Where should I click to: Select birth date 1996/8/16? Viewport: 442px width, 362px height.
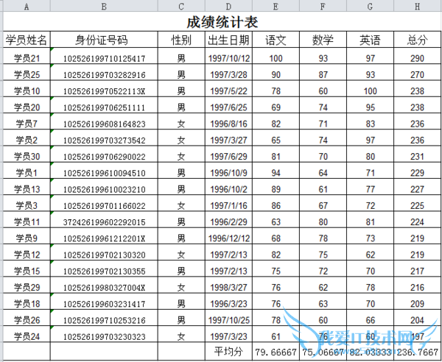click(228, 121)
